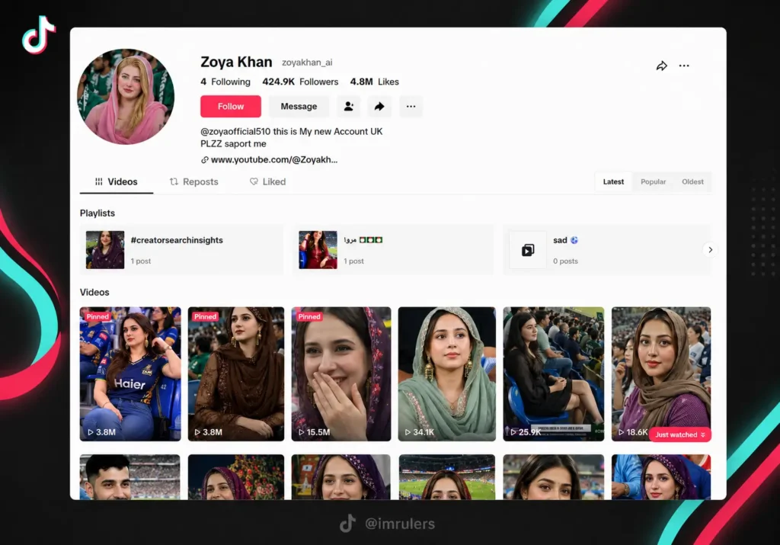Open the www.youtube.com/@Zoyakh... link
Screen dimensions: 780x545
274,160
